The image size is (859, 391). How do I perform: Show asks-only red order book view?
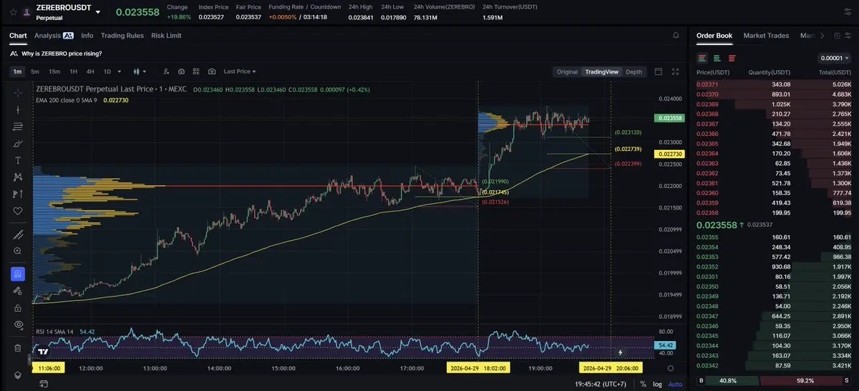click(732, 58)
